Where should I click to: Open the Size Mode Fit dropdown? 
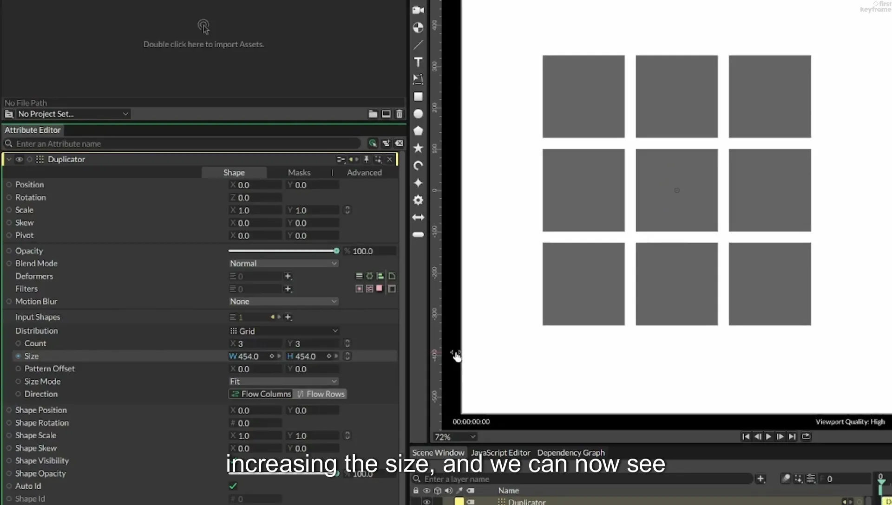283,381
